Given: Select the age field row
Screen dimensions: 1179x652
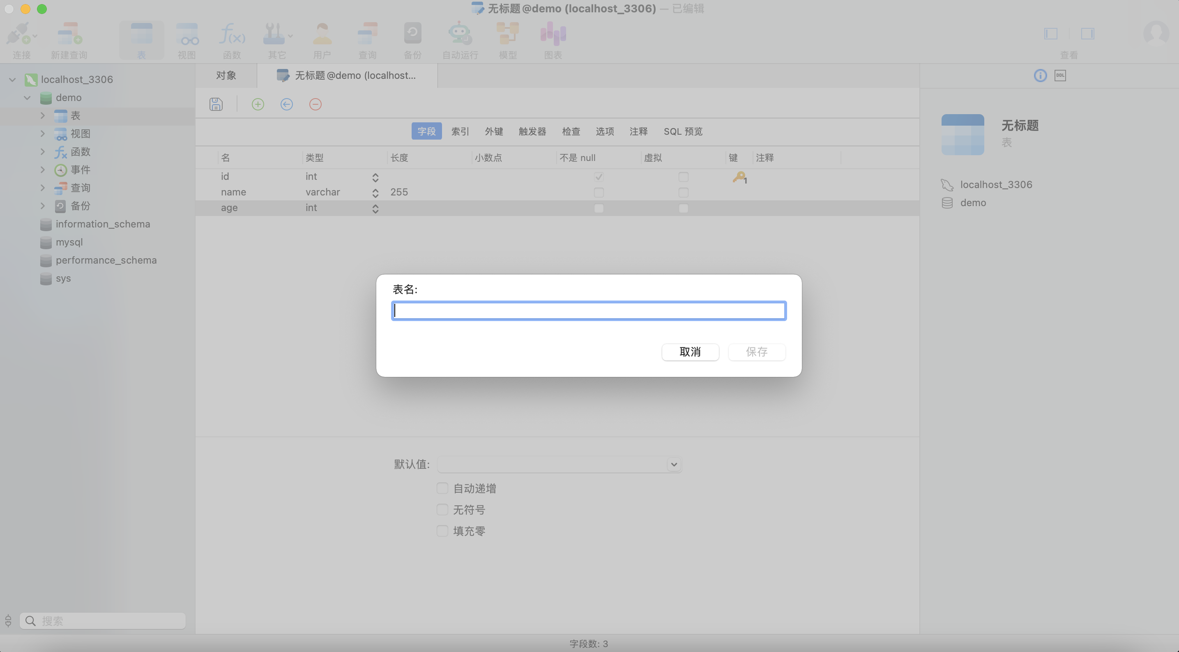Looking at the screenshot, I should point(557,208).
